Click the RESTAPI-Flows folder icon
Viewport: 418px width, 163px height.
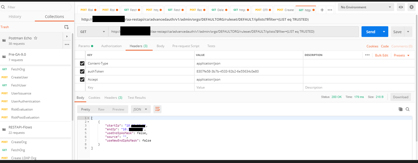4,129
